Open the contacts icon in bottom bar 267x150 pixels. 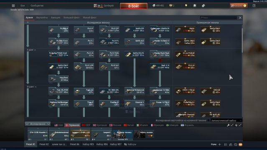click(231, 145)
